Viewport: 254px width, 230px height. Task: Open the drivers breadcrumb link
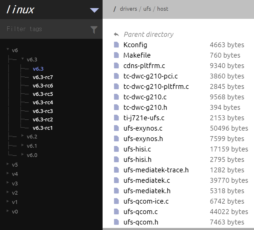(128, 9)
